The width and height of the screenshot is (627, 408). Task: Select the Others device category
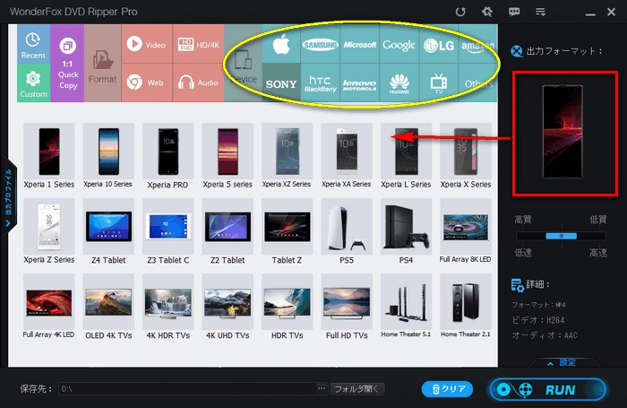(x=477, y=82)
